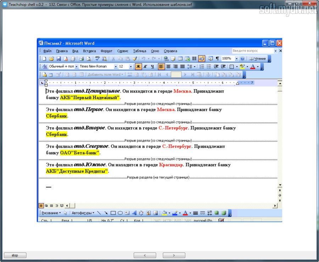The height and width of the screenshot is (262, 319).
Task: Run the ABC spelling check
Action: (x=97, y=59)
